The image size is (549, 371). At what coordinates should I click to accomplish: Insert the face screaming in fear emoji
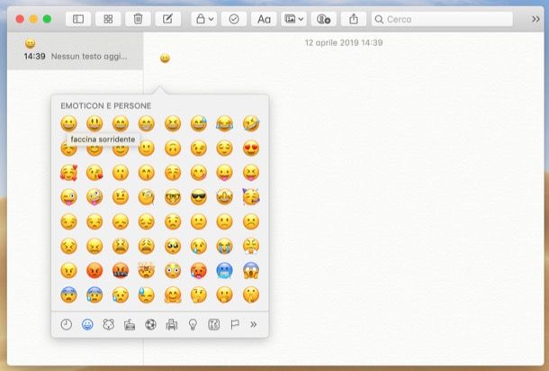tap(251, 271)
